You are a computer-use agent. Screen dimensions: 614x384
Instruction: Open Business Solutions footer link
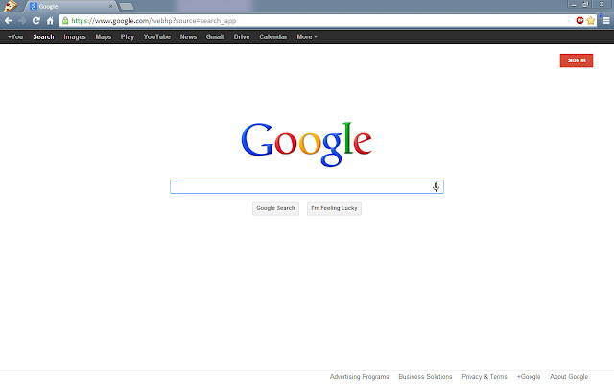tap(425, 377)
